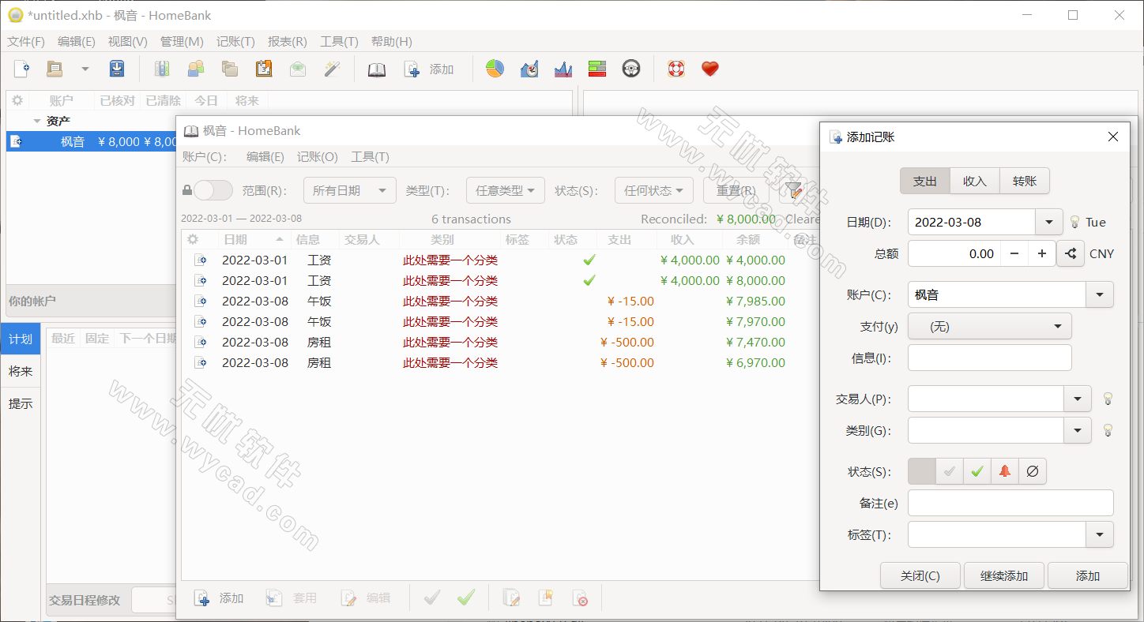Open the trend time report icon
This screenshot has height=622, width=1144.
point(529,69)
